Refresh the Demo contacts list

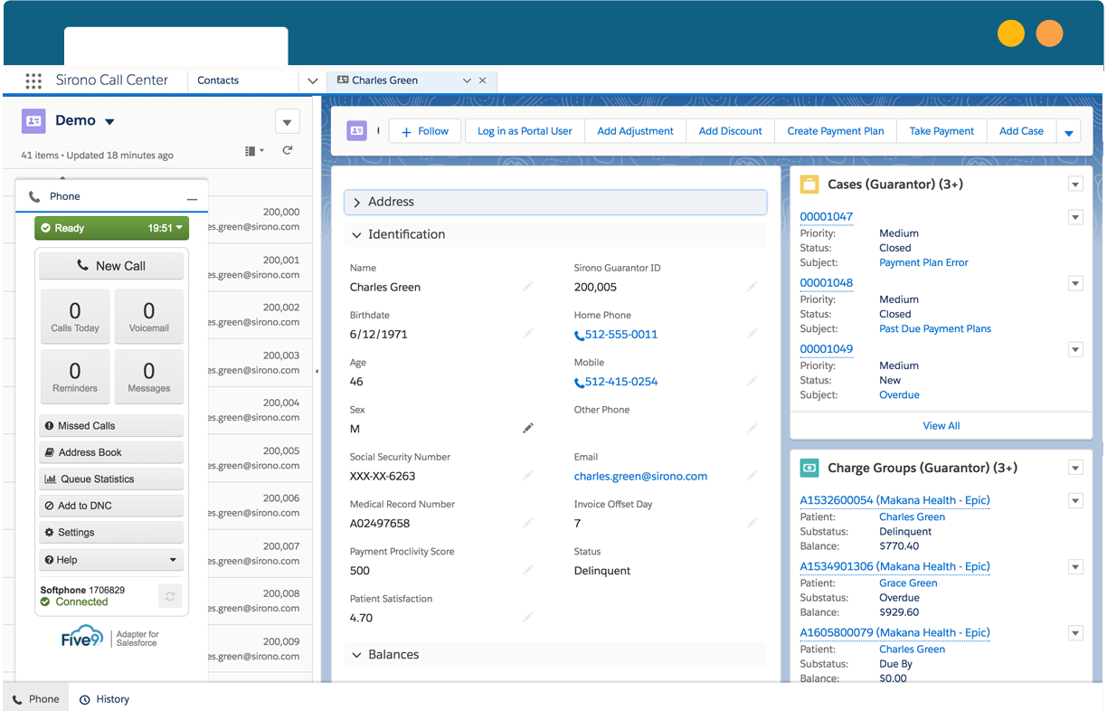tap(288, 150)
